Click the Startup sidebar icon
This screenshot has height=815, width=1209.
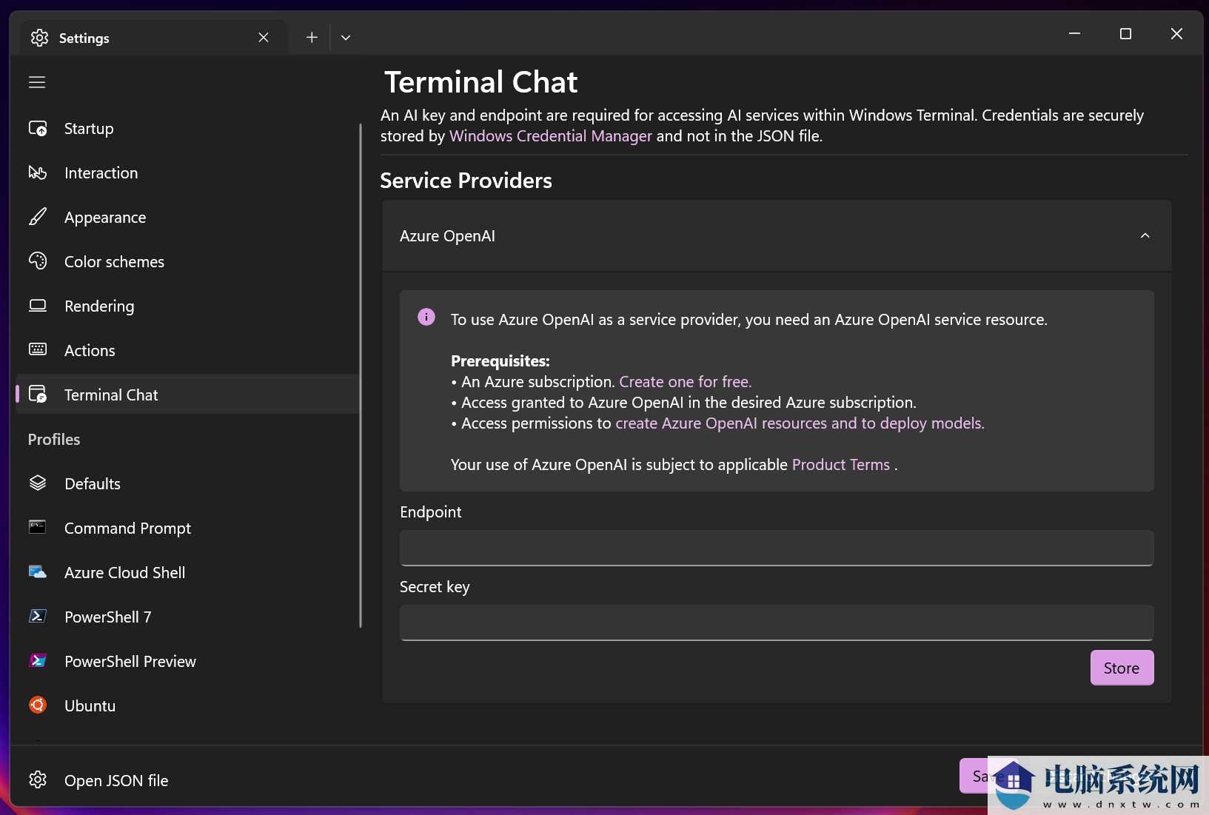click(x=38, y=129)
